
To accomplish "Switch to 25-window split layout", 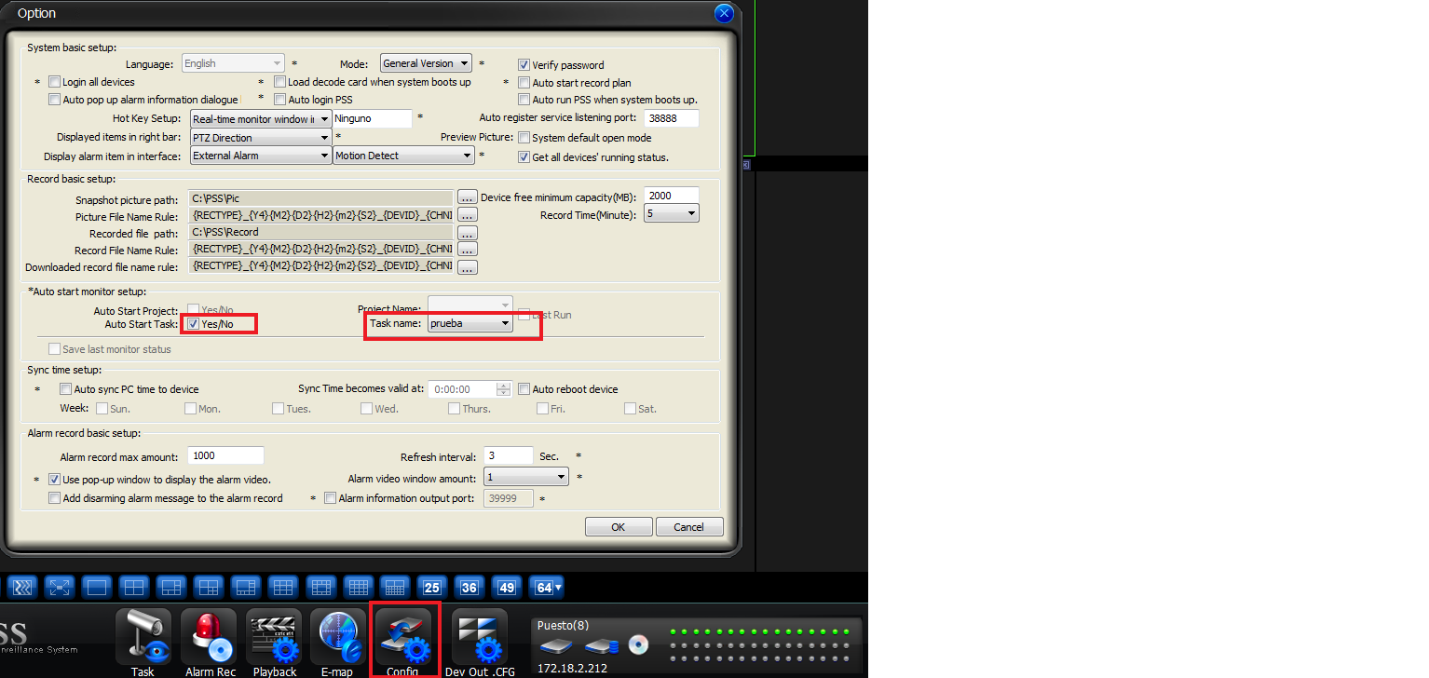I will (x=431, y=588).
